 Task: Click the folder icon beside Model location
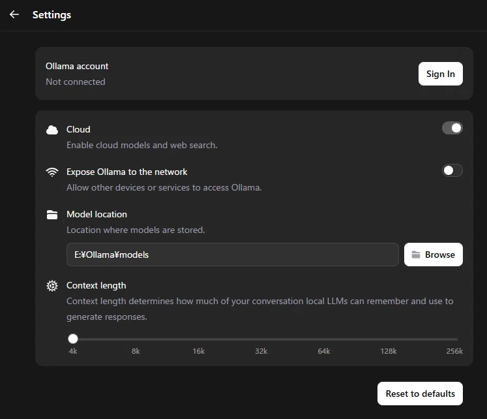(52, 215)
